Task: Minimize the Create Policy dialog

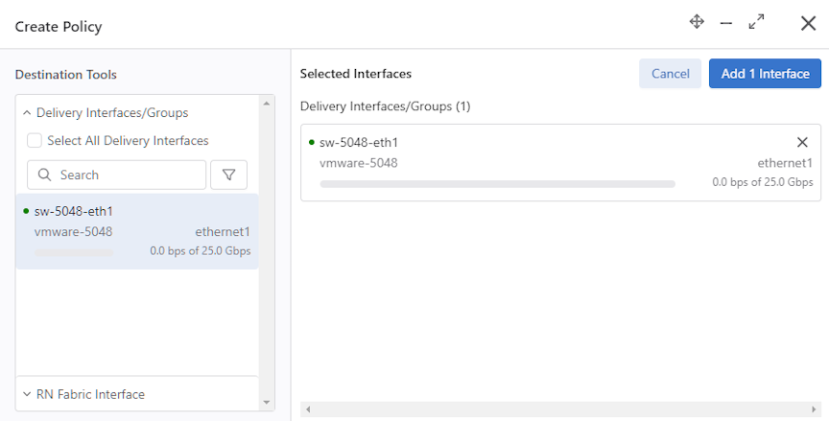Action: [726, 23]
